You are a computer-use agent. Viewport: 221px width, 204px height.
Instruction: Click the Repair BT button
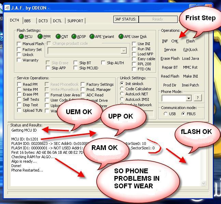(x=170, y=67)
